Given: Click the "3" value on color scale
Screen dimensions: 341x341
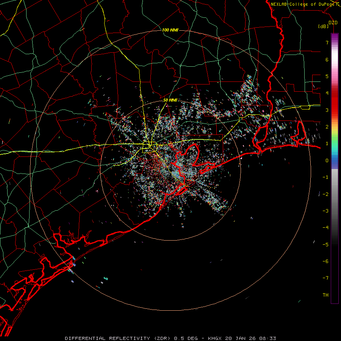Looking at the screenshot, I should click(327, 110).
